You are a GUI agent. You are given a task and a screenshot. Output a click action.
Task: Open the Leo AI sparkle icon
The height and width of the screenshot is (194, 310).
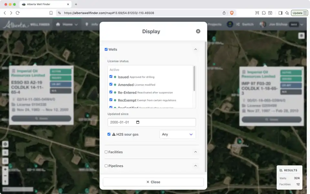coord(287,13)
